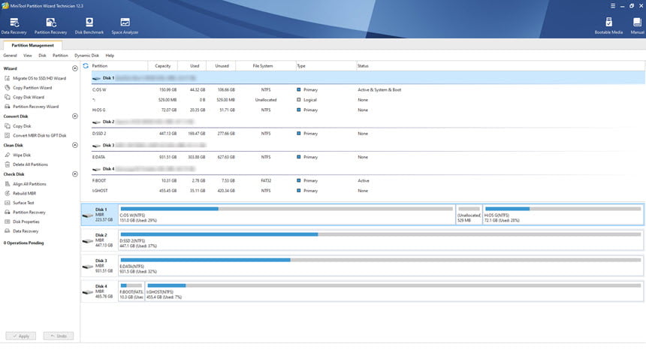Click the Disk 1 drive icon in disk map
The width and height of the screenshot is (646, 350).
[87, 216]
